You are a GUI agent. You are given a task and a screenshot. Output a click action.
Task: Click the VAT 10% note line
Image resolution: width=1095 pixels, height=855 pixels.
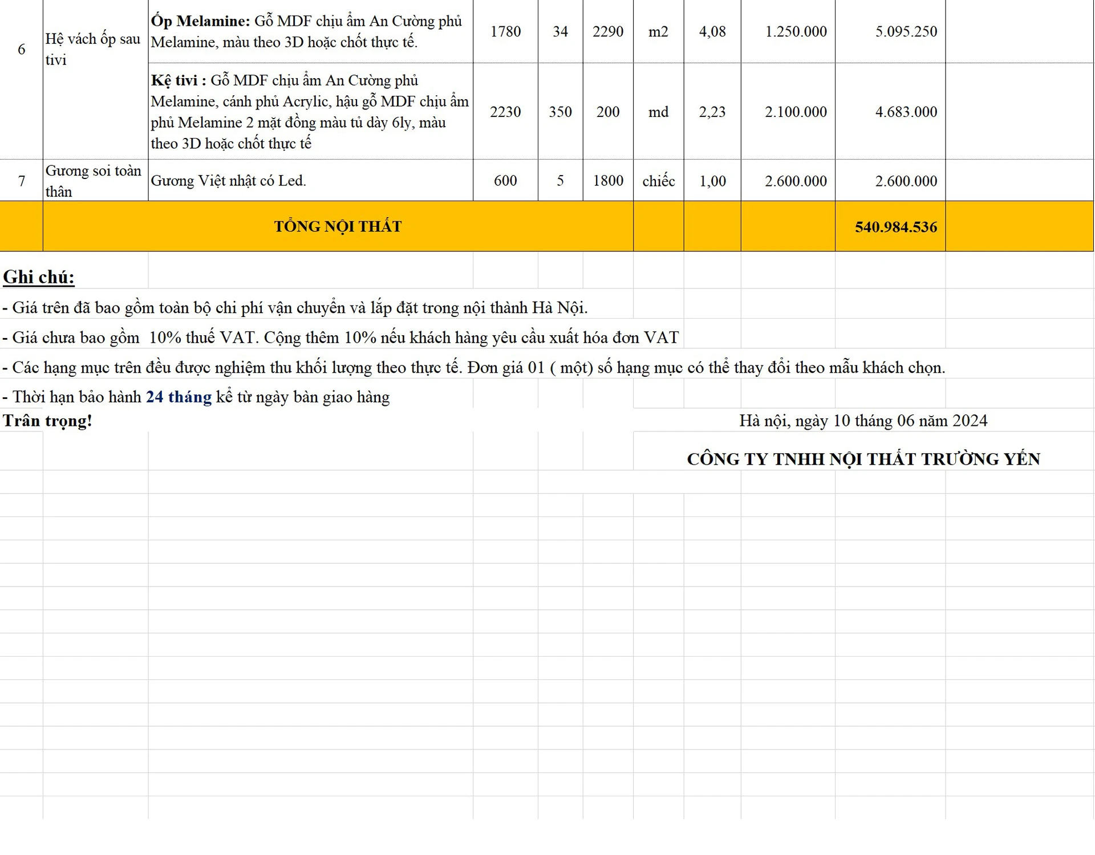point(340,337)
